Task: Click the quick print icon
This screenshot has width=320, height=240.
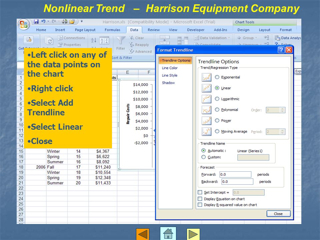Action: click(x=65, y=21)
